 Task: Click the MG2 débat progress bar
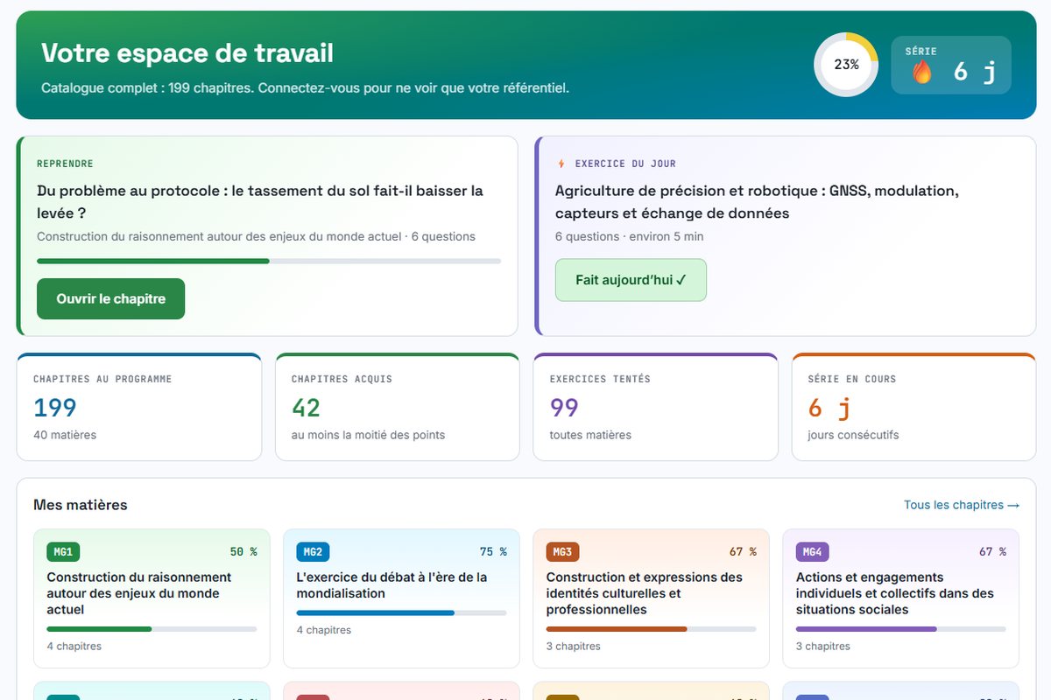pyautogui.click(x=401, y=612)
